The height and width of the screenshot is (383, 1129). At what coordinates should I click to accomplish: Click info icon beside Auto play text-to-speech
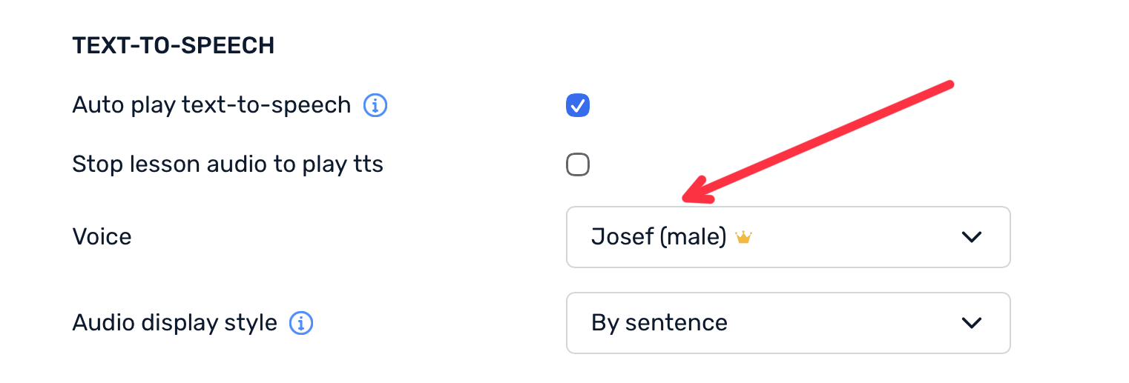(375, 106)
